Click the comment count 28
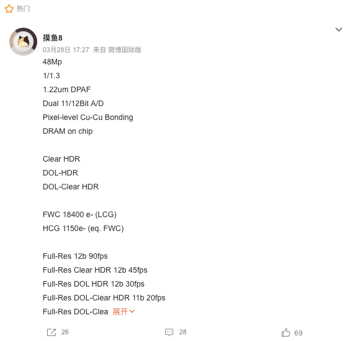This screenshot has width=351, height=341. (x=182, y=332)
